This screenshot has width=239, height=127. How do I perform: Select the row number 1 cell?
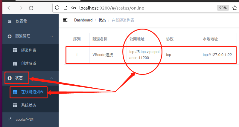click(x=77, y=55)
